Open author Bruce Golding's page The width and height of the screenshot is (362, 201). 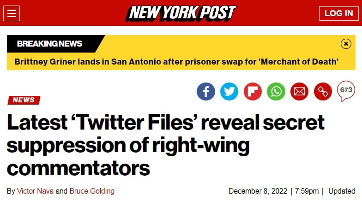click(x=92, y=191)
